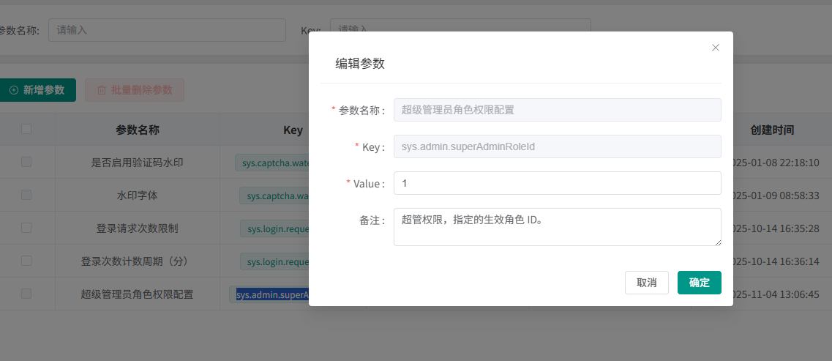The width and height of the screenshot is (832, 361).
Task: Check the 超级管理员角色权限配置 row checkbox
Action: tap(26, 294)
